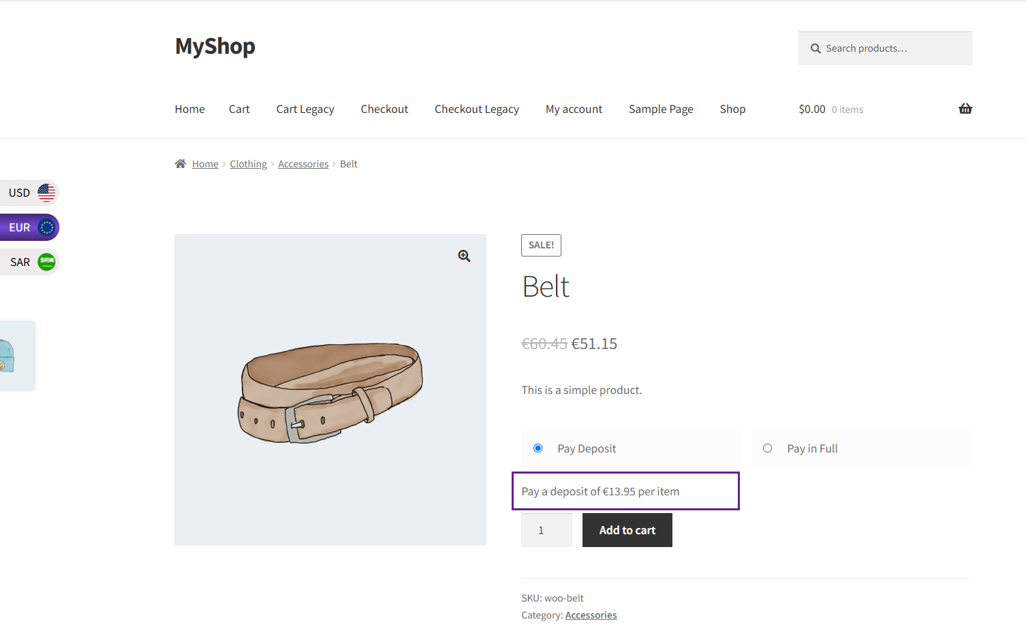This screenshot has width=1026, height=643.
Task: Select the Pay in Full radio option
Action: coord(768,448)
